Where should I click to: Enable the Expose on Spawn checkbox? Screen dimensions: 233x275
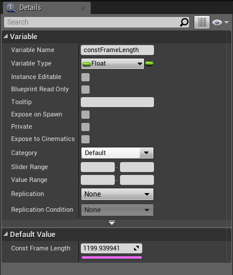click(85, 115)
